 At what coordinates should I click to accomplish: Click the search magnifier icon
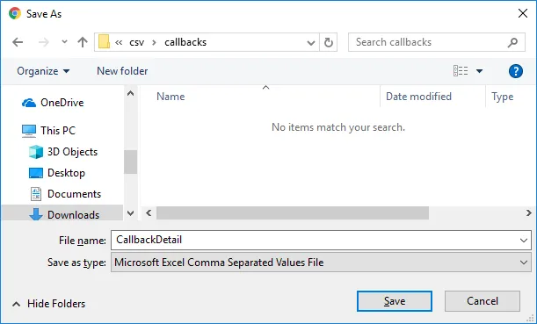pos(512,42)
